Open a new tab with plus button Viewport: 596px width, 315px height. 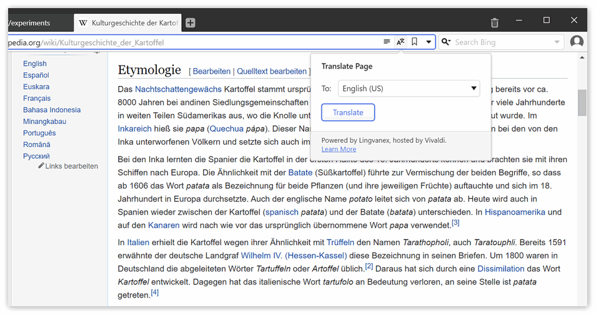191,23
